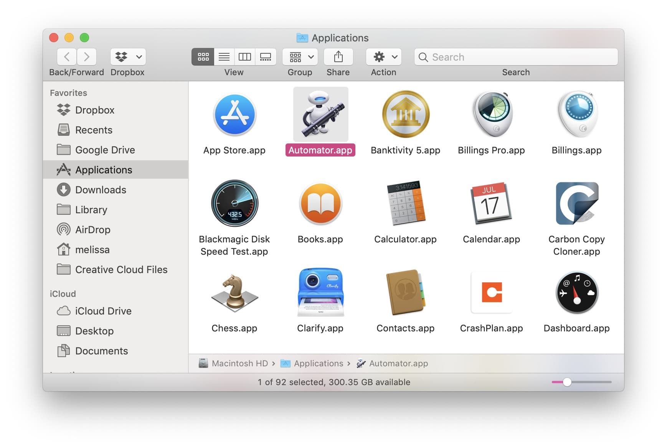Open Library in the sidebar
This screenshot has width=667, height=448.
pos(116,210)
